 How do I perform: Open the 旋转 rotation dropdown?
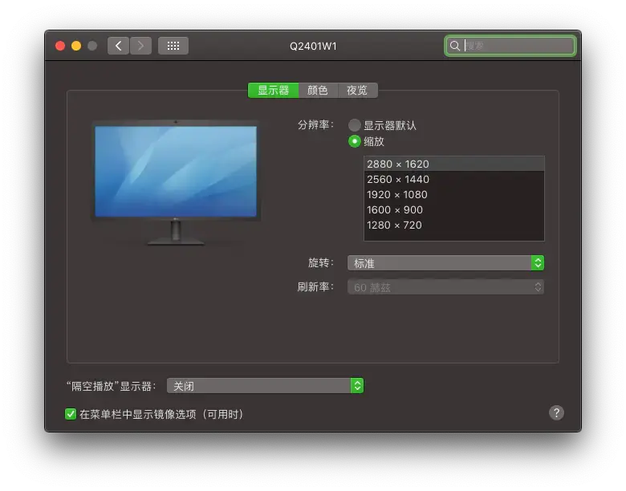445,263
